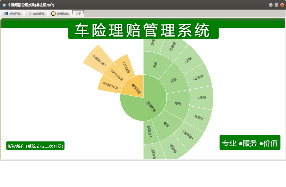This screenshot has width=286, height=187.
Task: Open the △核损单 outer segment
Action: tap(198, 118)
